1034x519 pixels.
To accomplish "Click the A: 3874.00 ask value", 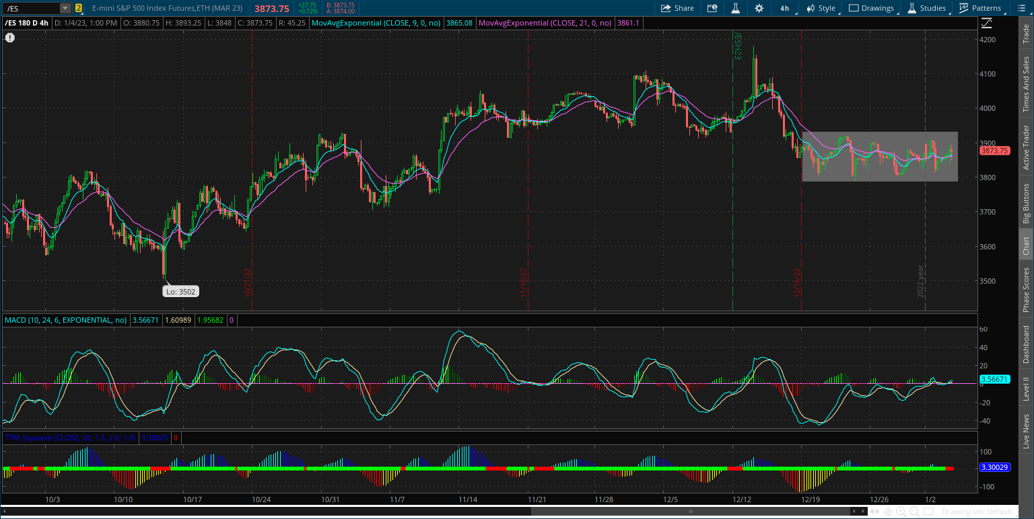I will [340, 11].
